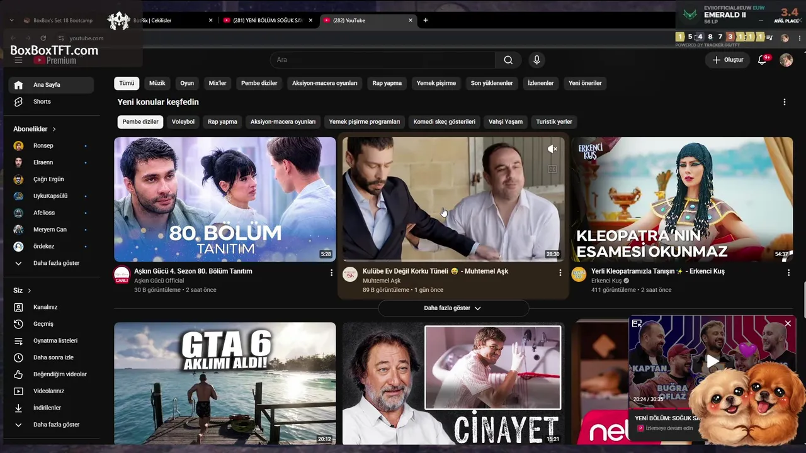This screenshot has height=453, width=806.
Task: Go to Ana Sayfa in the sidebar
Action: (51, 85)
